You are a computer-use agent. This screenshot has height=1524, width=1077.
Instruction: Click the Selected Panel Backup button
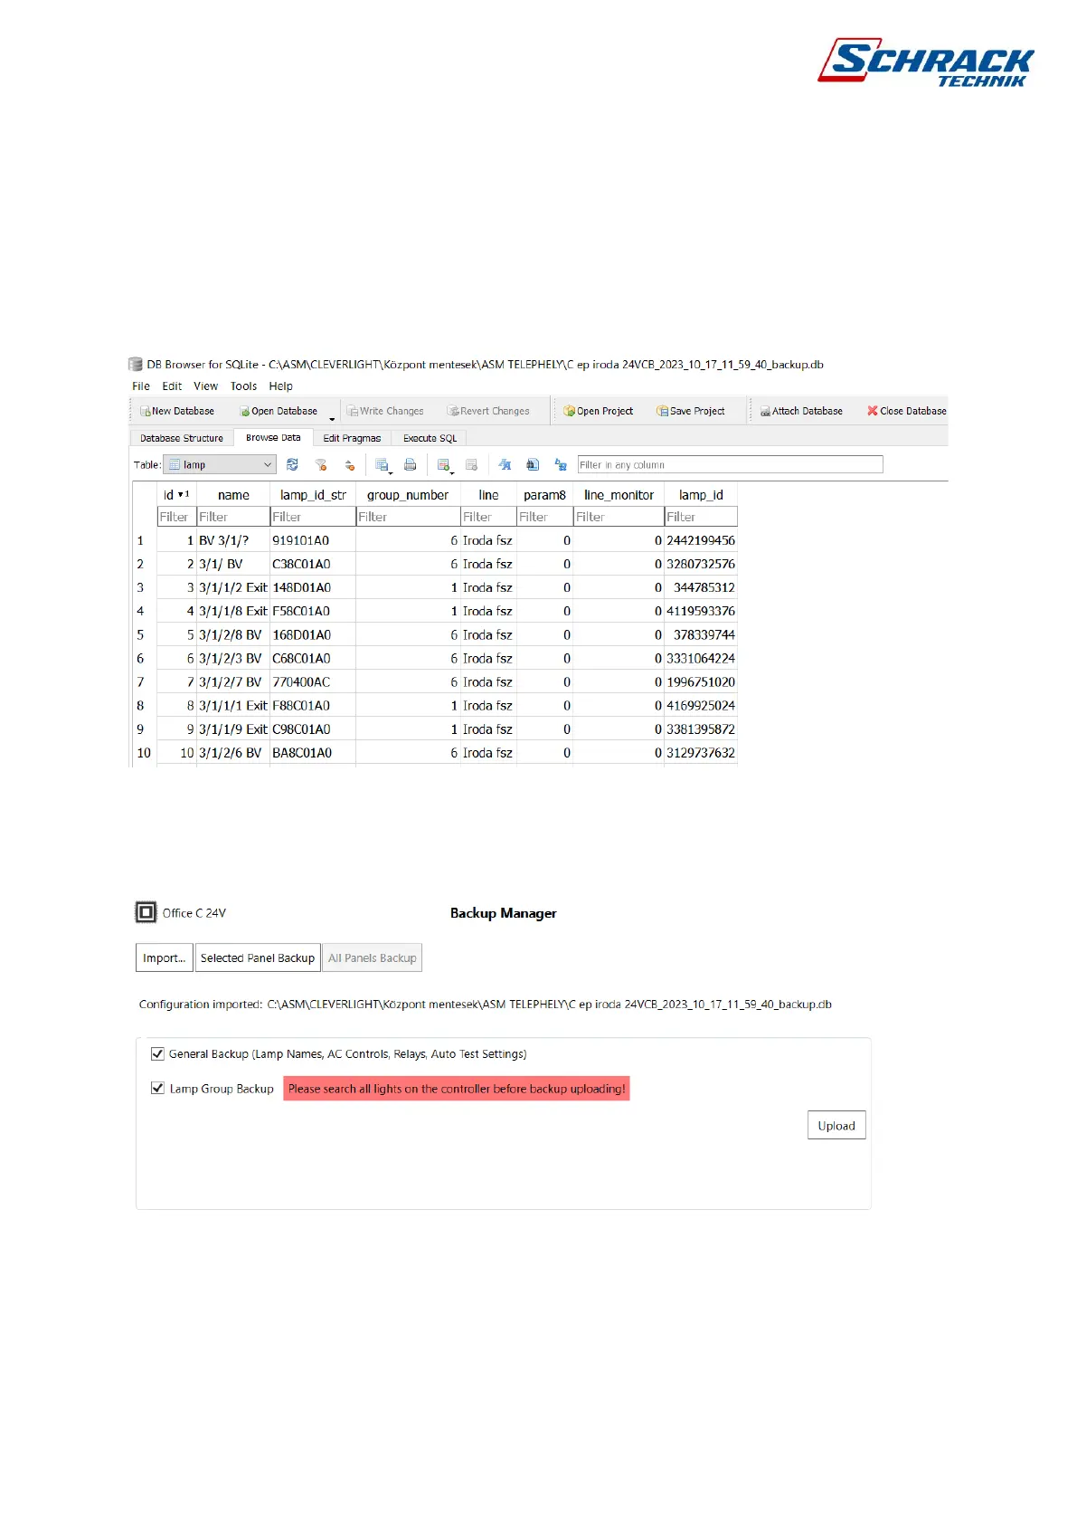tap(258, 957)
